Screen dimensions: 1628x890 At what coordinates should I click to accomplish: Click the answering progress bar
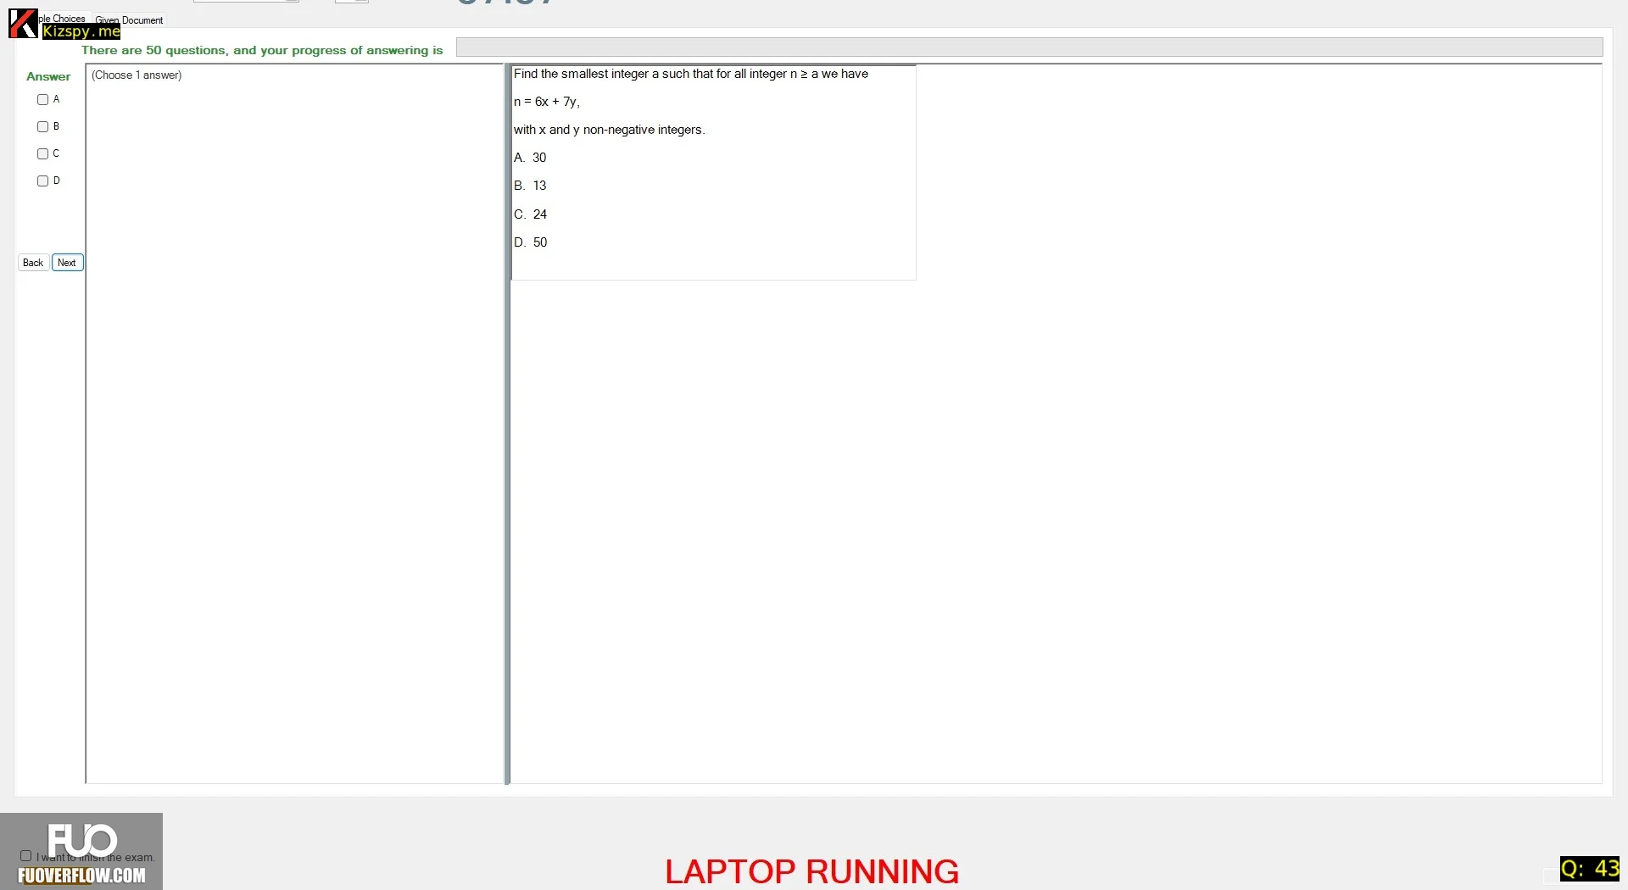[1029, 47]
